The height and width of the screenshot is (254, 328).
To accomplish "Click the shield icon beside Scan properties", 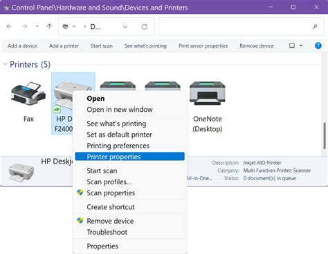I will (80, 193).
